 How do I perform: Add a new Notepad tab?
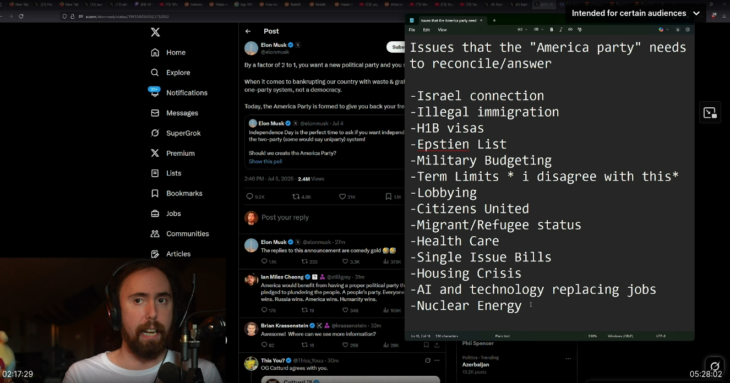pos(494,20)
